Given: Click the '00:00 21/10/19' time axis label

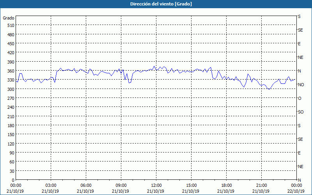Looking at the screenshot, I should 15,188.
